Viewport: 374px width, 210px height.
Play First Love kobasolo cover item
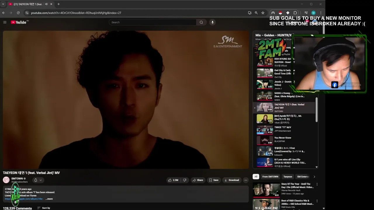tap(284, 151)
